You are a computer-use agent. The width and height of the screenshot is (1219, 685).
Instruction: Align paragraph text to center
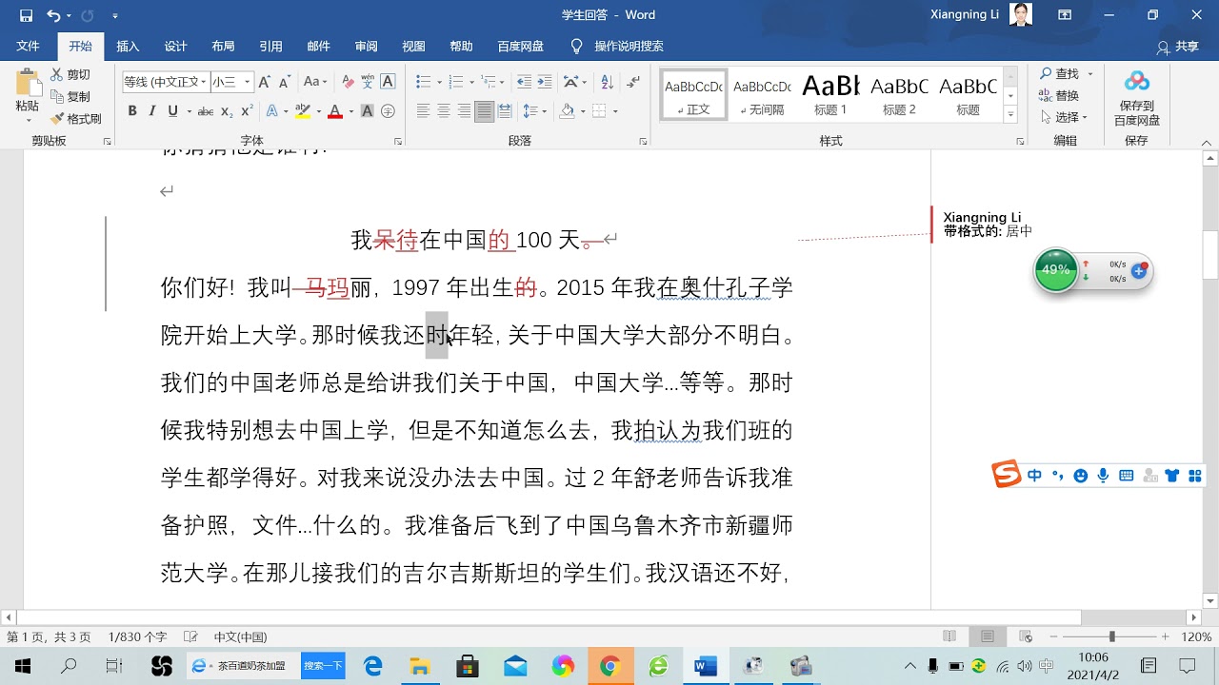[x=444, y=111]
